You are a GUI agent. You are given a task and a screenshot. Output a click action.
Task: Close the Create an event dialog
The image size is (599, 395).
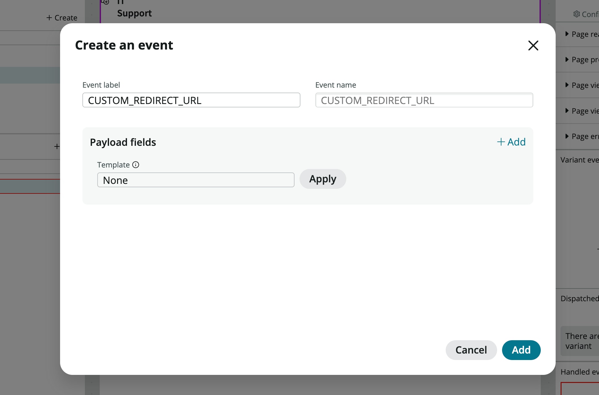(533, 46)
